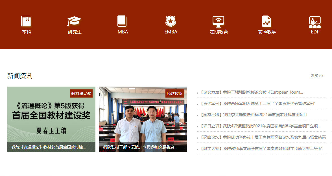Viewport: 332px width, 176px height.
Task: Click the 本科 book icon
Action: [26, 21]
